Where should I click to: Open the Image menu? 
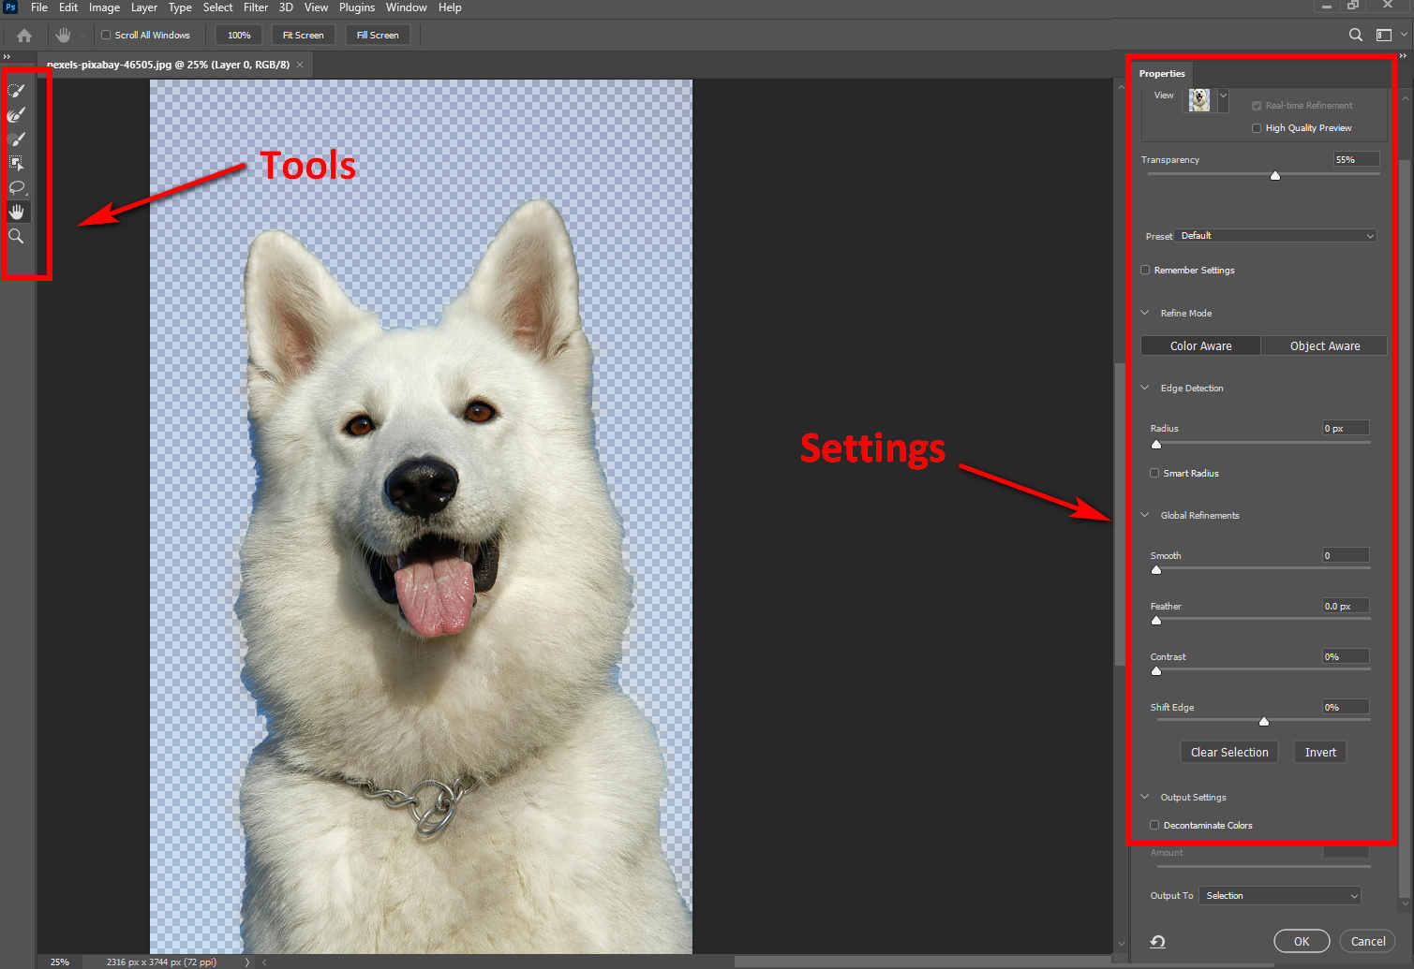pos(104,7)
